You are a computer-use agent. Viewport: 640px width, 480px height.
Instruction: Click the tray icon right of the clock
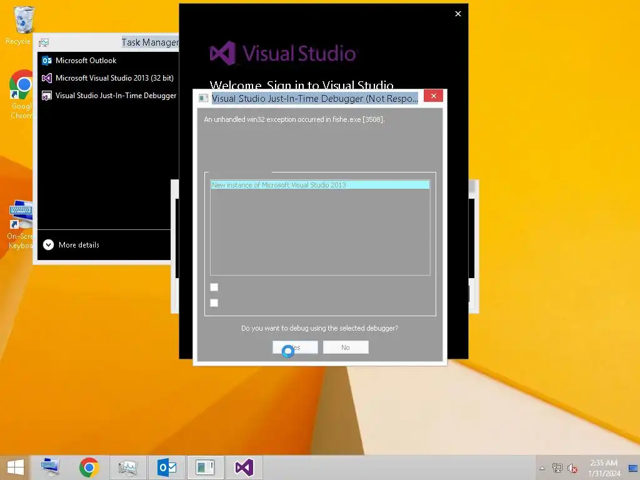coord(632,468)
